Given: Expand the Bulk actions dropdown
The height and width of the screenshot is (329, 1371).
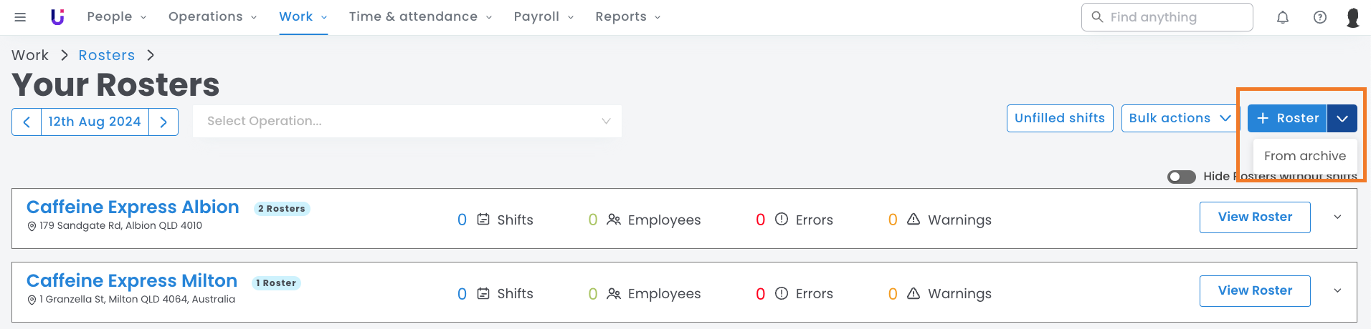Looking at the screenshot, I should 1180,118.
